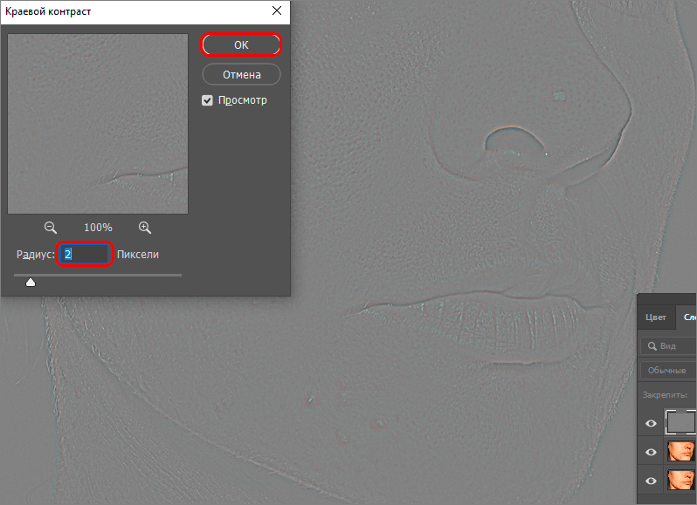The image size is (697, 505).
Task: Click the search icon in the layer filter
Action: click(652, 346)
